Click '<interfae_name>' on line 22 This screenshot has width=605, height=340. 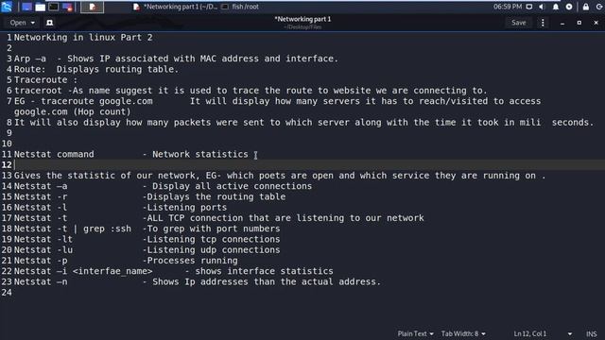coord(112,271)
